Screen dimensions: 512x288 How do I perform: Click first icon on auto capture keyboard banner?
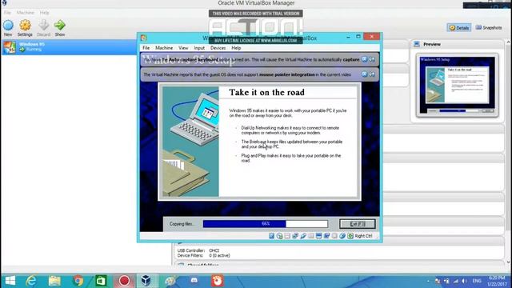[365, 59]
